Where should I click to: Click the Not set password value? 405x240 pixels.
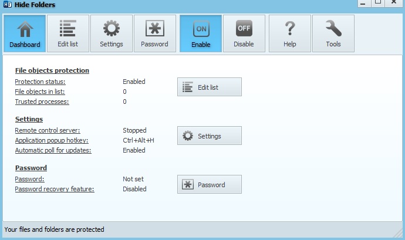133,179
